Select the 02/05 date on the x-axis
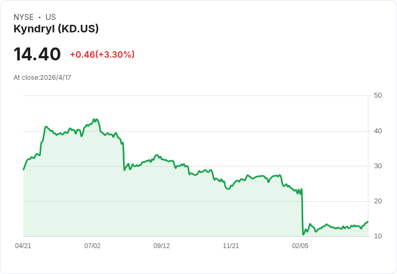 coord(300,246)
